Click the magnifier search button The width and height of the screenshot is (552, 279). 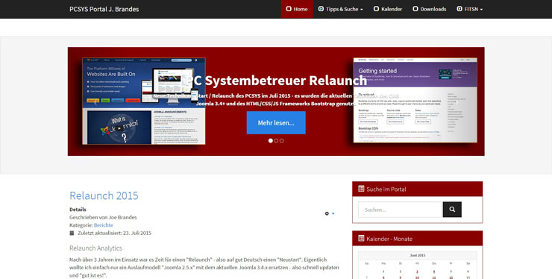452,210
